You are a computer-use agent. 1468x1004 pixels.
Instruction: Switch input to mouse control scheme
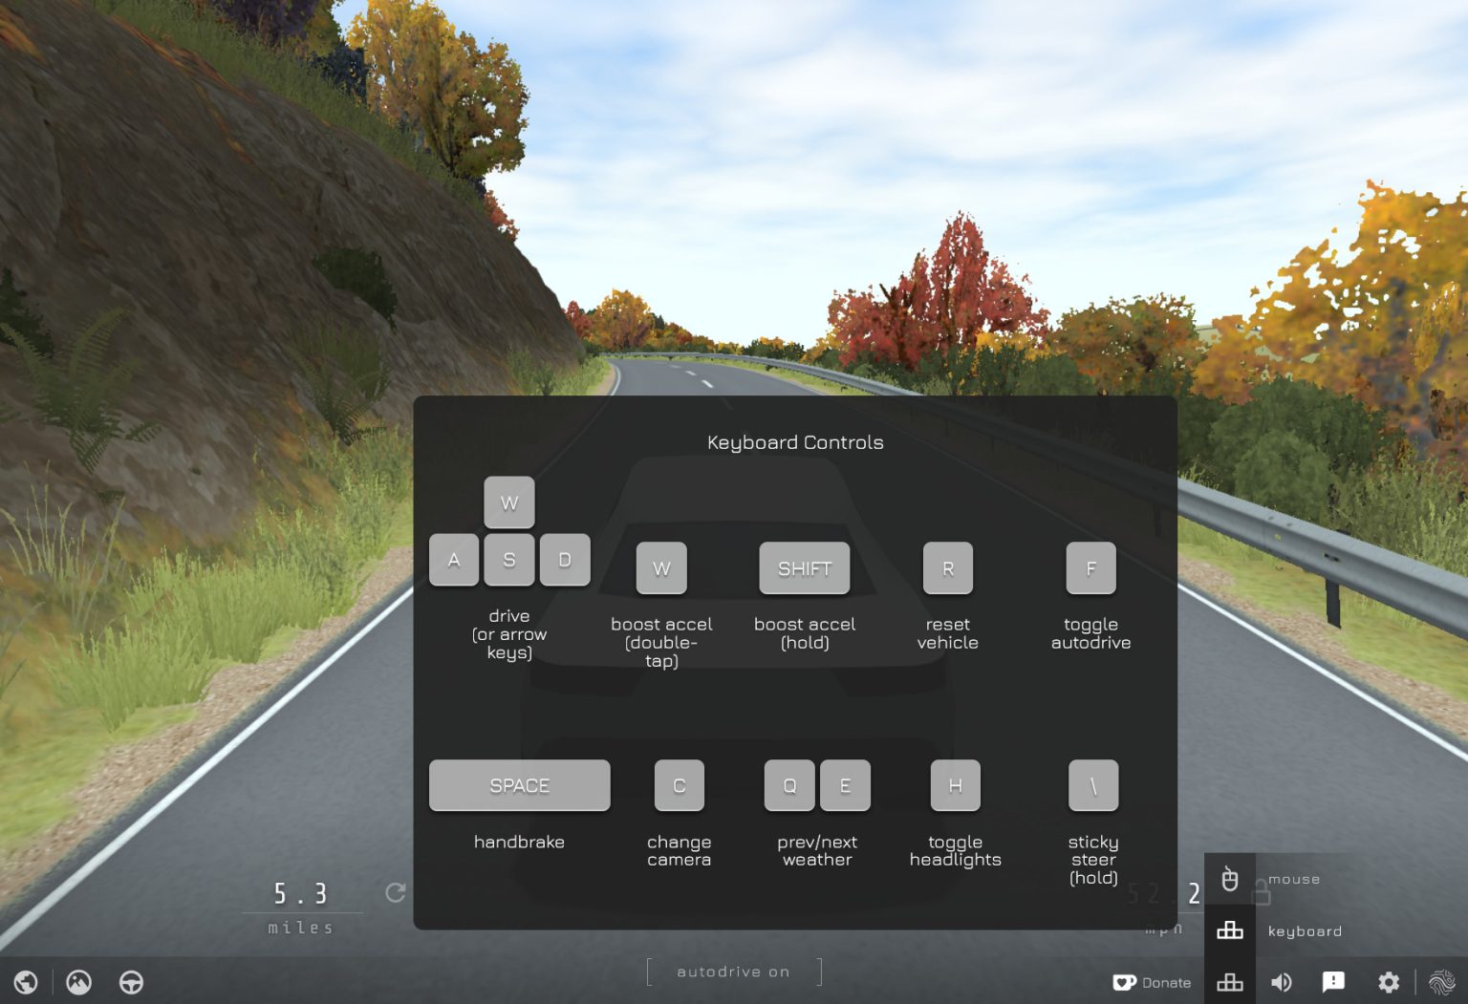tap(1230, 879)
